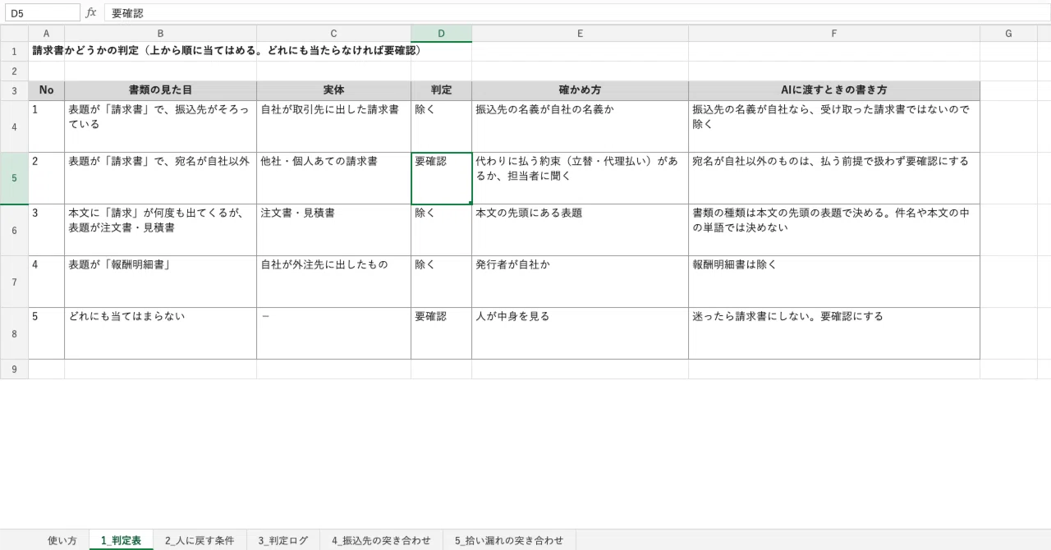The height and width of the screenshot is (550, 1051).
Task: Click the Name Box showing D5
Action: (x=42, y=13)
